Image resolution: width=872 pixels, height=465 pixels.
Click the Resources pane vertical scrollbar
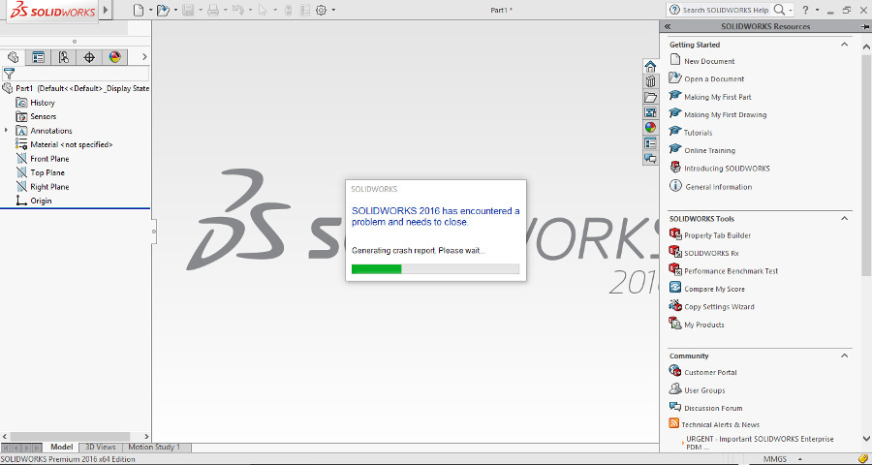pos(866,165)
